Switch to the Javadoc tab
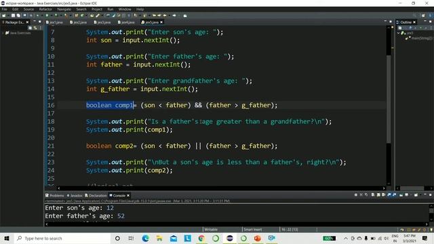Screen dimensions: 434x244 coord(75,195)
